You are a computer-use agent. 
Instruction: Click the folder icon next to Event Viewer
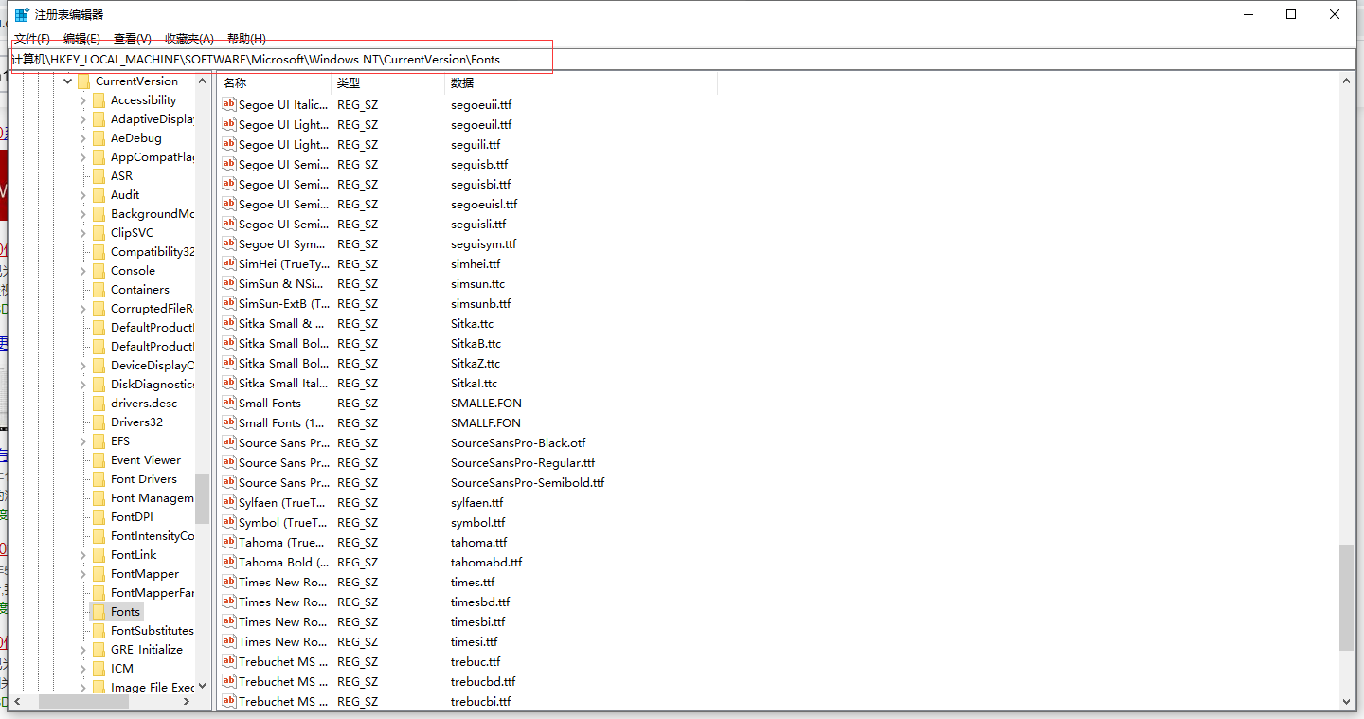[x=99, y=460]
